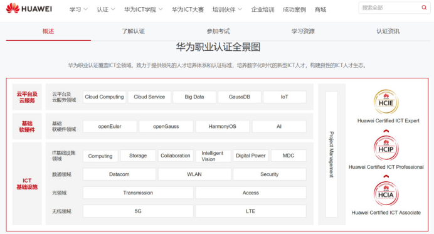
Task: Click the search magnifier icon
Action: pos(424,8)
